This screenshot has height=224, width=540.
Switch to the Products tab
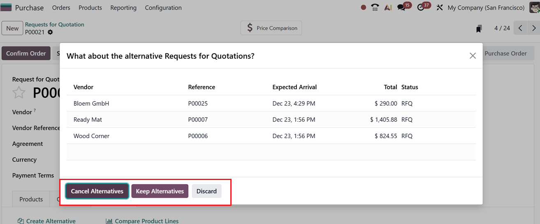coord(31,199)
